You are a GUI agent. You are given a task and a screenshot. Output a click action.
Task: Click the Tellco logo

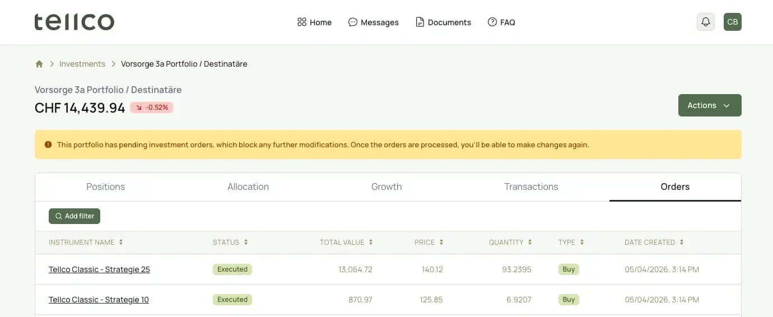click(x=74, y=22)
